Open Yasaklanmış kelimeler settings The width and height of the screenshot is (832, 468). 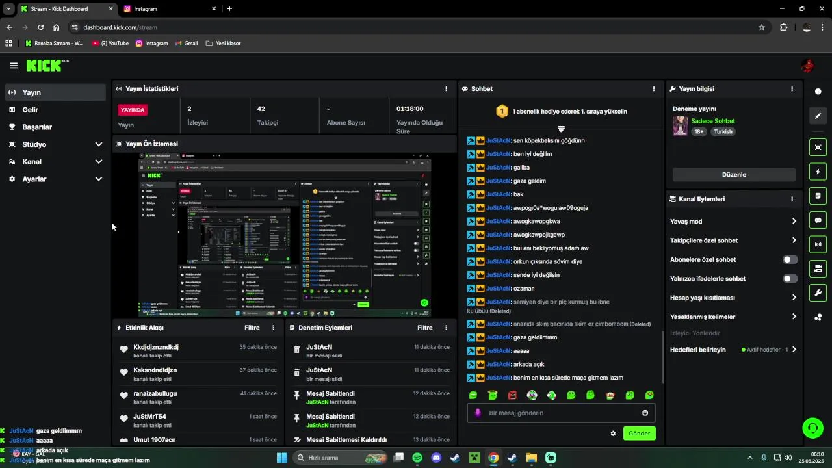pos(733,317)
